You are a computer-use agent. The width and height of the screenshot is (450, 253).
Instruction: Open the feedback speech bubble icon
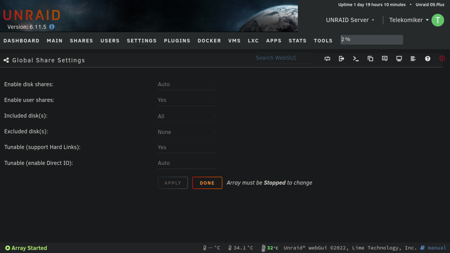pyautogui.click(x=385, y=58)
